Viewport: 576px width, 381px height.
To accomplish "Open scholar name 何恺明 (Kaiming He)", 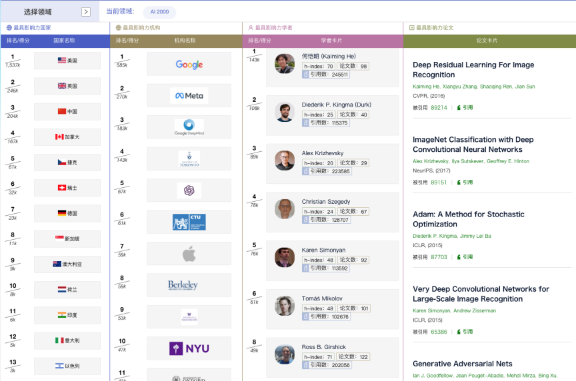I will pyautogui.click(x=329, y=56).
